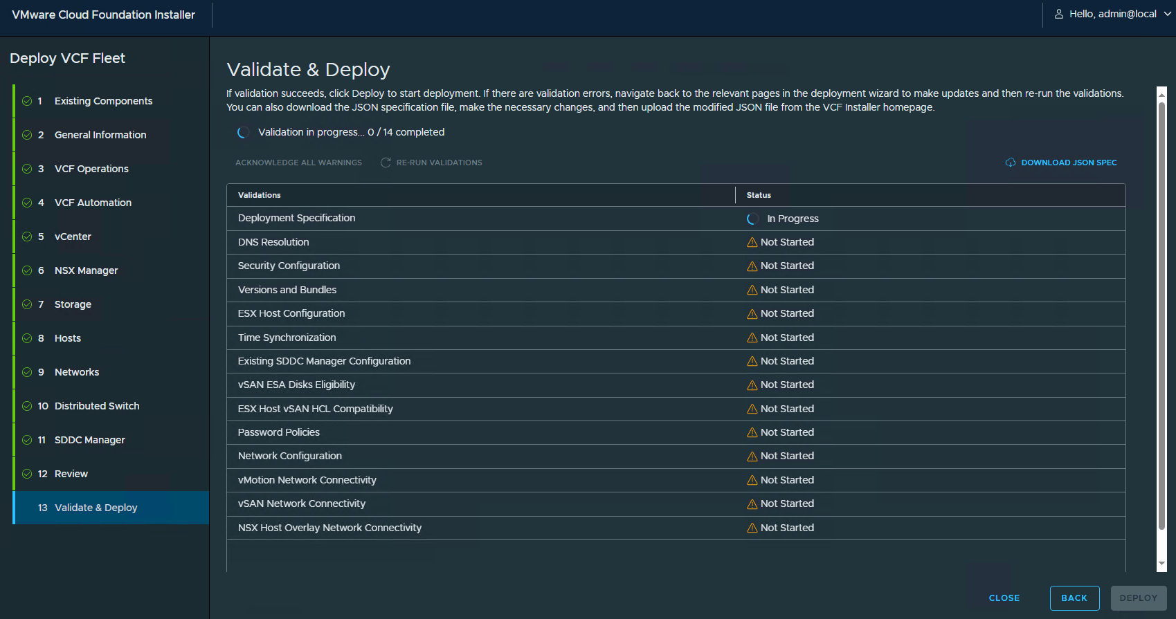Click the user account icon
The height and width of the screenshot is (619, 1176).
1059,14
